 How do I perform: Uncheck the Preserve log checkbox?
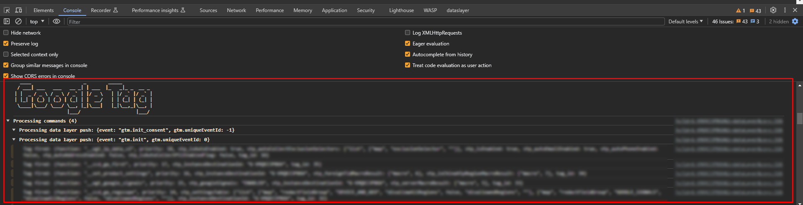6,43
